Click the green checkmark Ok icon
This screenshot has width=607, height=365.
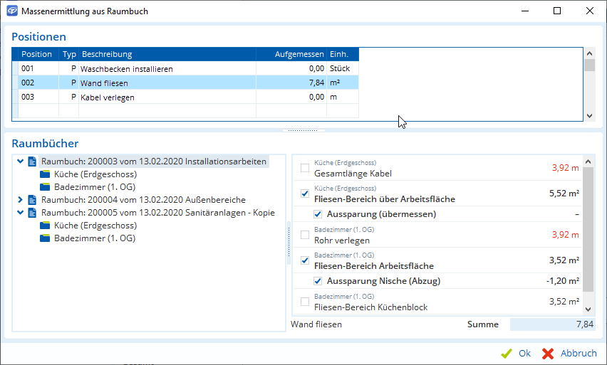point(507,353)
